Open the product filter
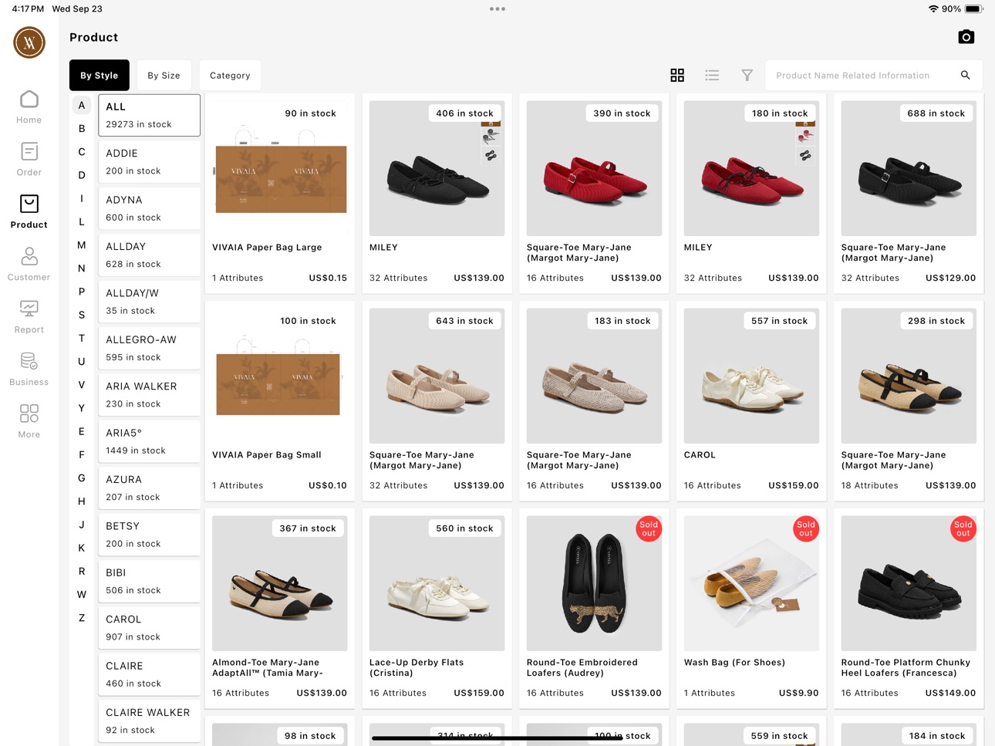This screenshot has height=746, width=995. 747,75
